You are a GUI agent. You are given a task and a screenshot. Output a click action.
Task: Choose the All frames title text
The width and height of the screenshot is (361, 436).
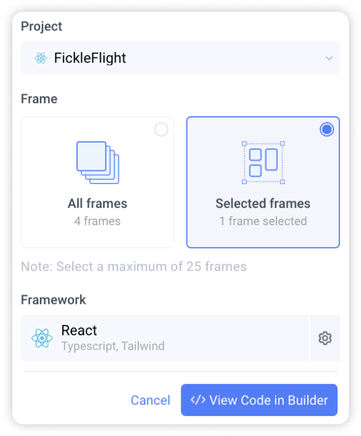97,203
